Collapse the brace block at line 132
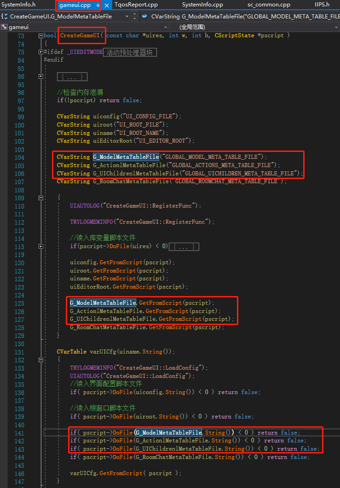This screenshot has height=488, width=340. (x=41, y=360)
